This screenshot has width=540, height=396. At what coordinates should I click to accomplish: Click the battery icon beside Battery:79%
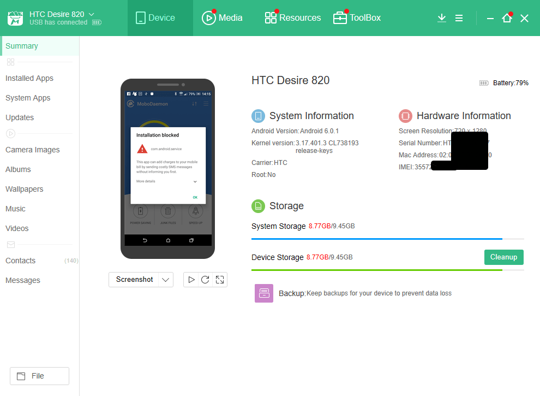[x=484, y=83]
